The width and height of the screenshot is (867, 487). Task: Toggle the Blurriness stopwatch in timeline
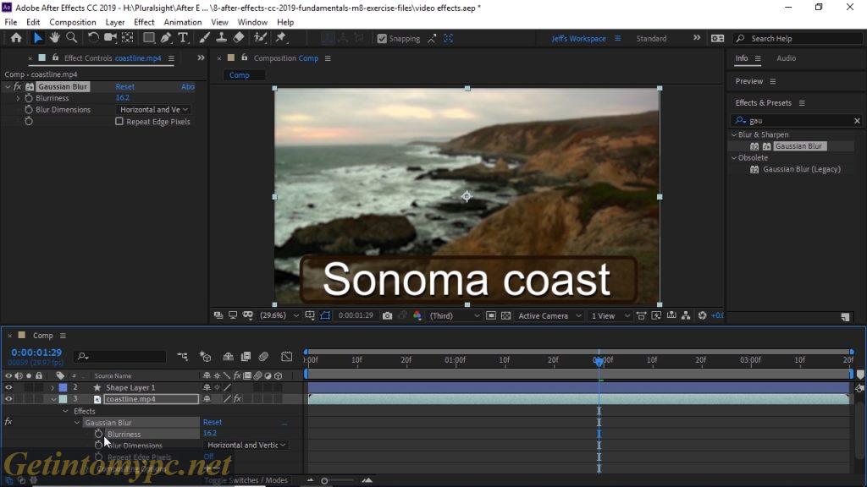(x=98, y=434)
